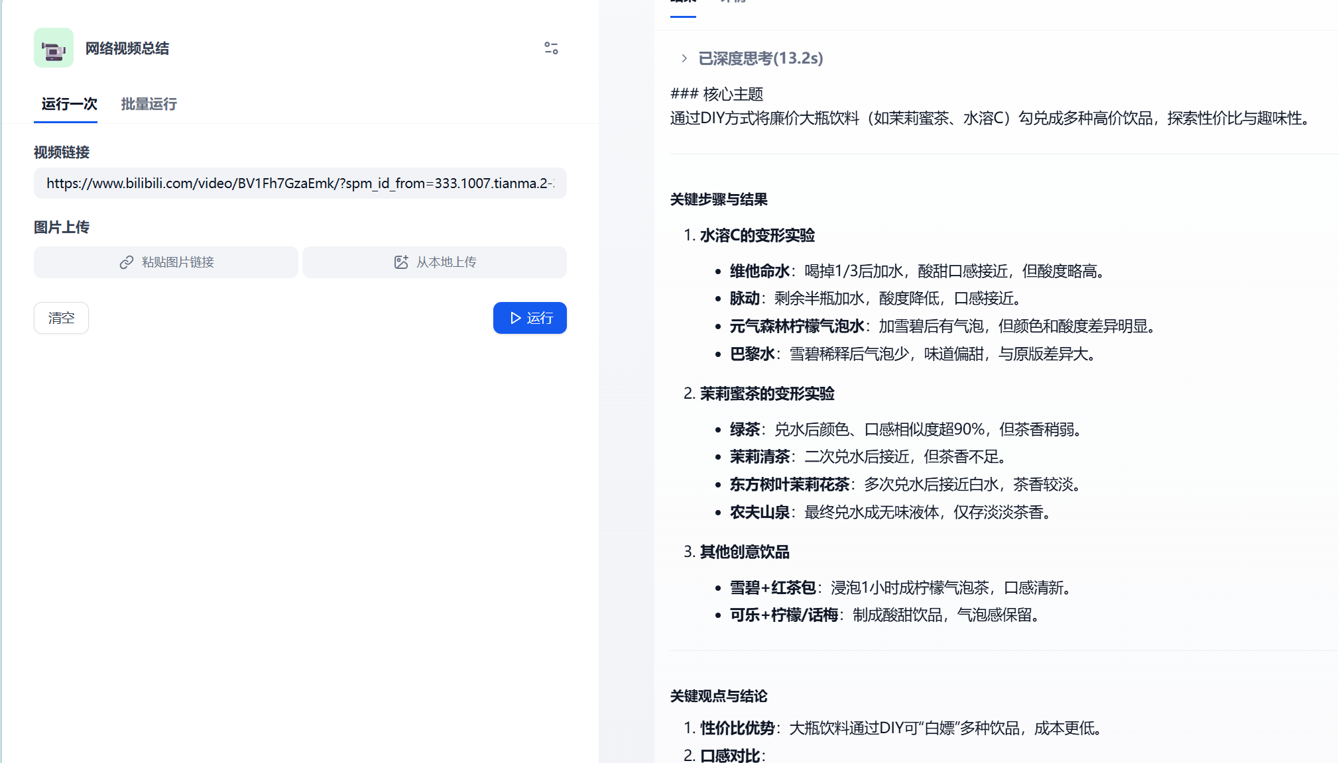Click the 从本地上传 button

point(434,262)
